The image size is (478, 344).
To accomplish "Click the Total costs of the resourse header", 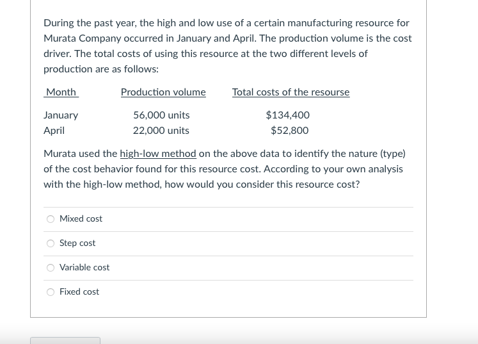I will point(291,92).
